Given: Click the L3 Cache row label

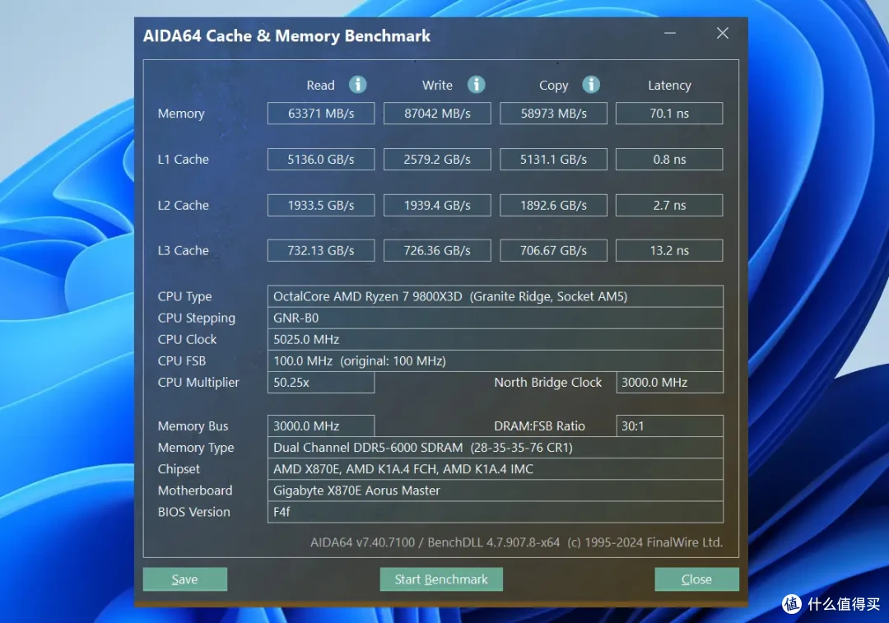Looking at the screenshot, I should tap(183, 250).
